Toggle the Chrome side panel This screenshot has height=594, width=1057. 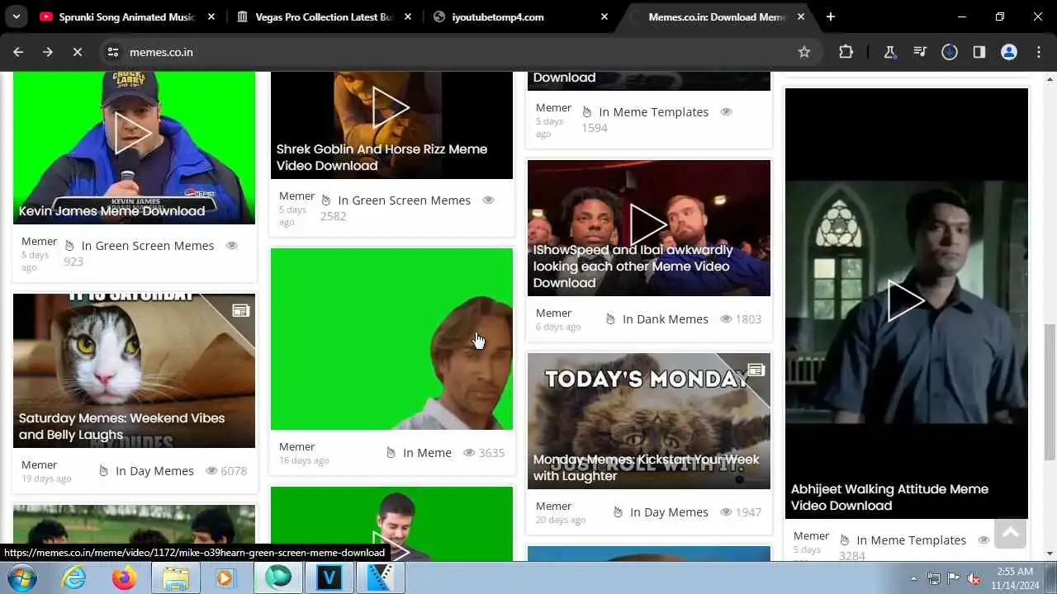pyautogui.click(x=979, y=52)
